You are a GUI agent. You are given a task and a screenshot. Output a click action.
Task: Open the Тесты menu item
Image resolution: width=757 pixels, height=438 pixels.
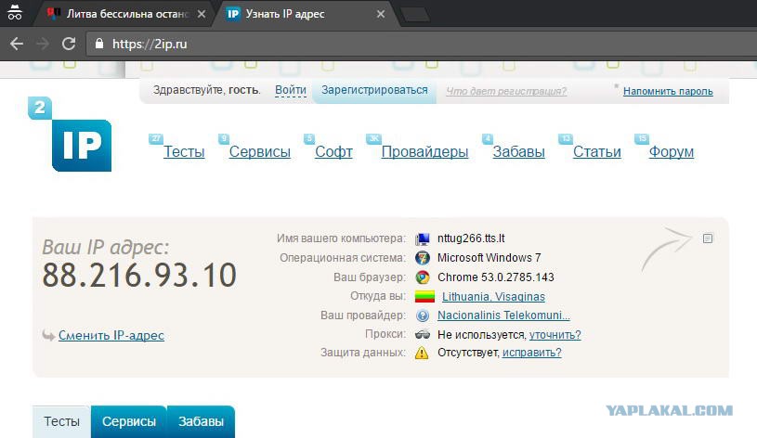click(184, 151)
